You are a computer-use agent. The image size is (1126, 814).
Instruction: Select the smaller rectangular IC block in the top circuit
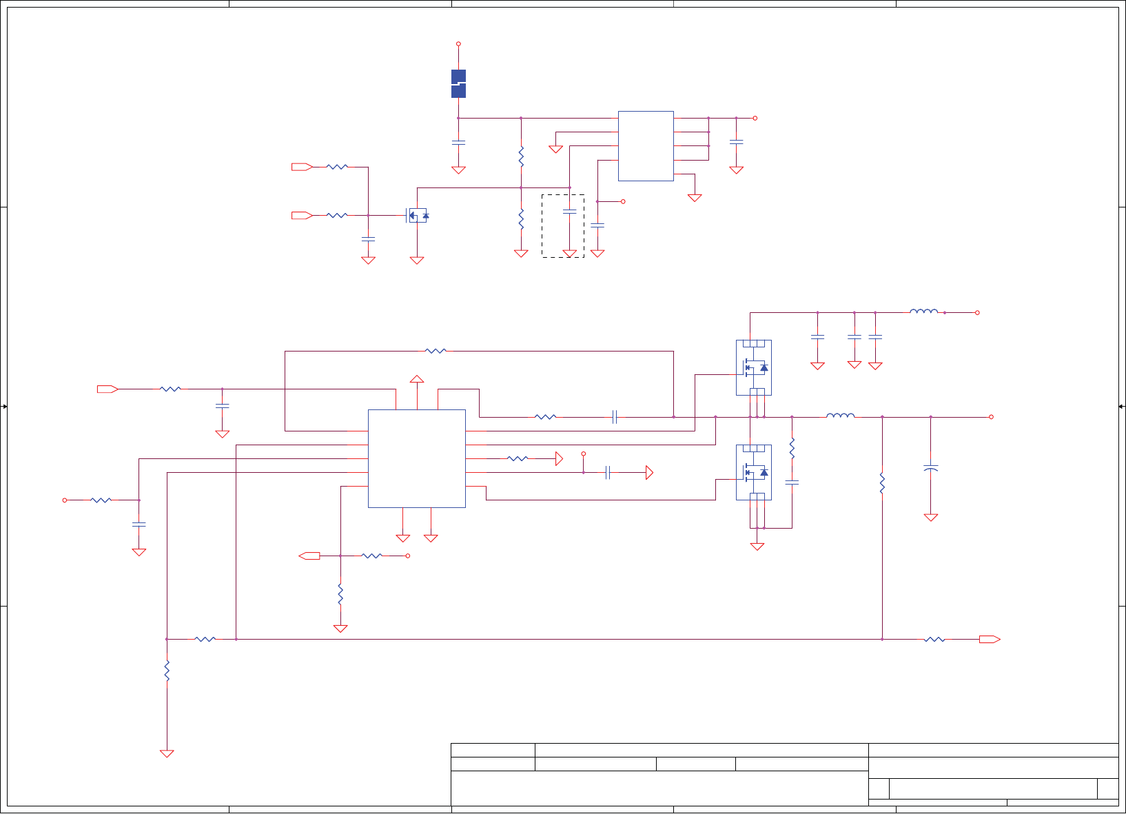[x=646, y=146]
